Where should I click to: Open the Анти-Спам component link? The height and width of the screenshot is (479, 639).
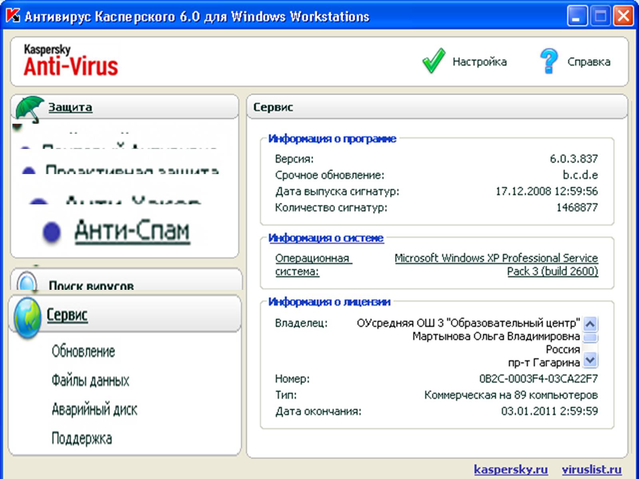point(132,231)
